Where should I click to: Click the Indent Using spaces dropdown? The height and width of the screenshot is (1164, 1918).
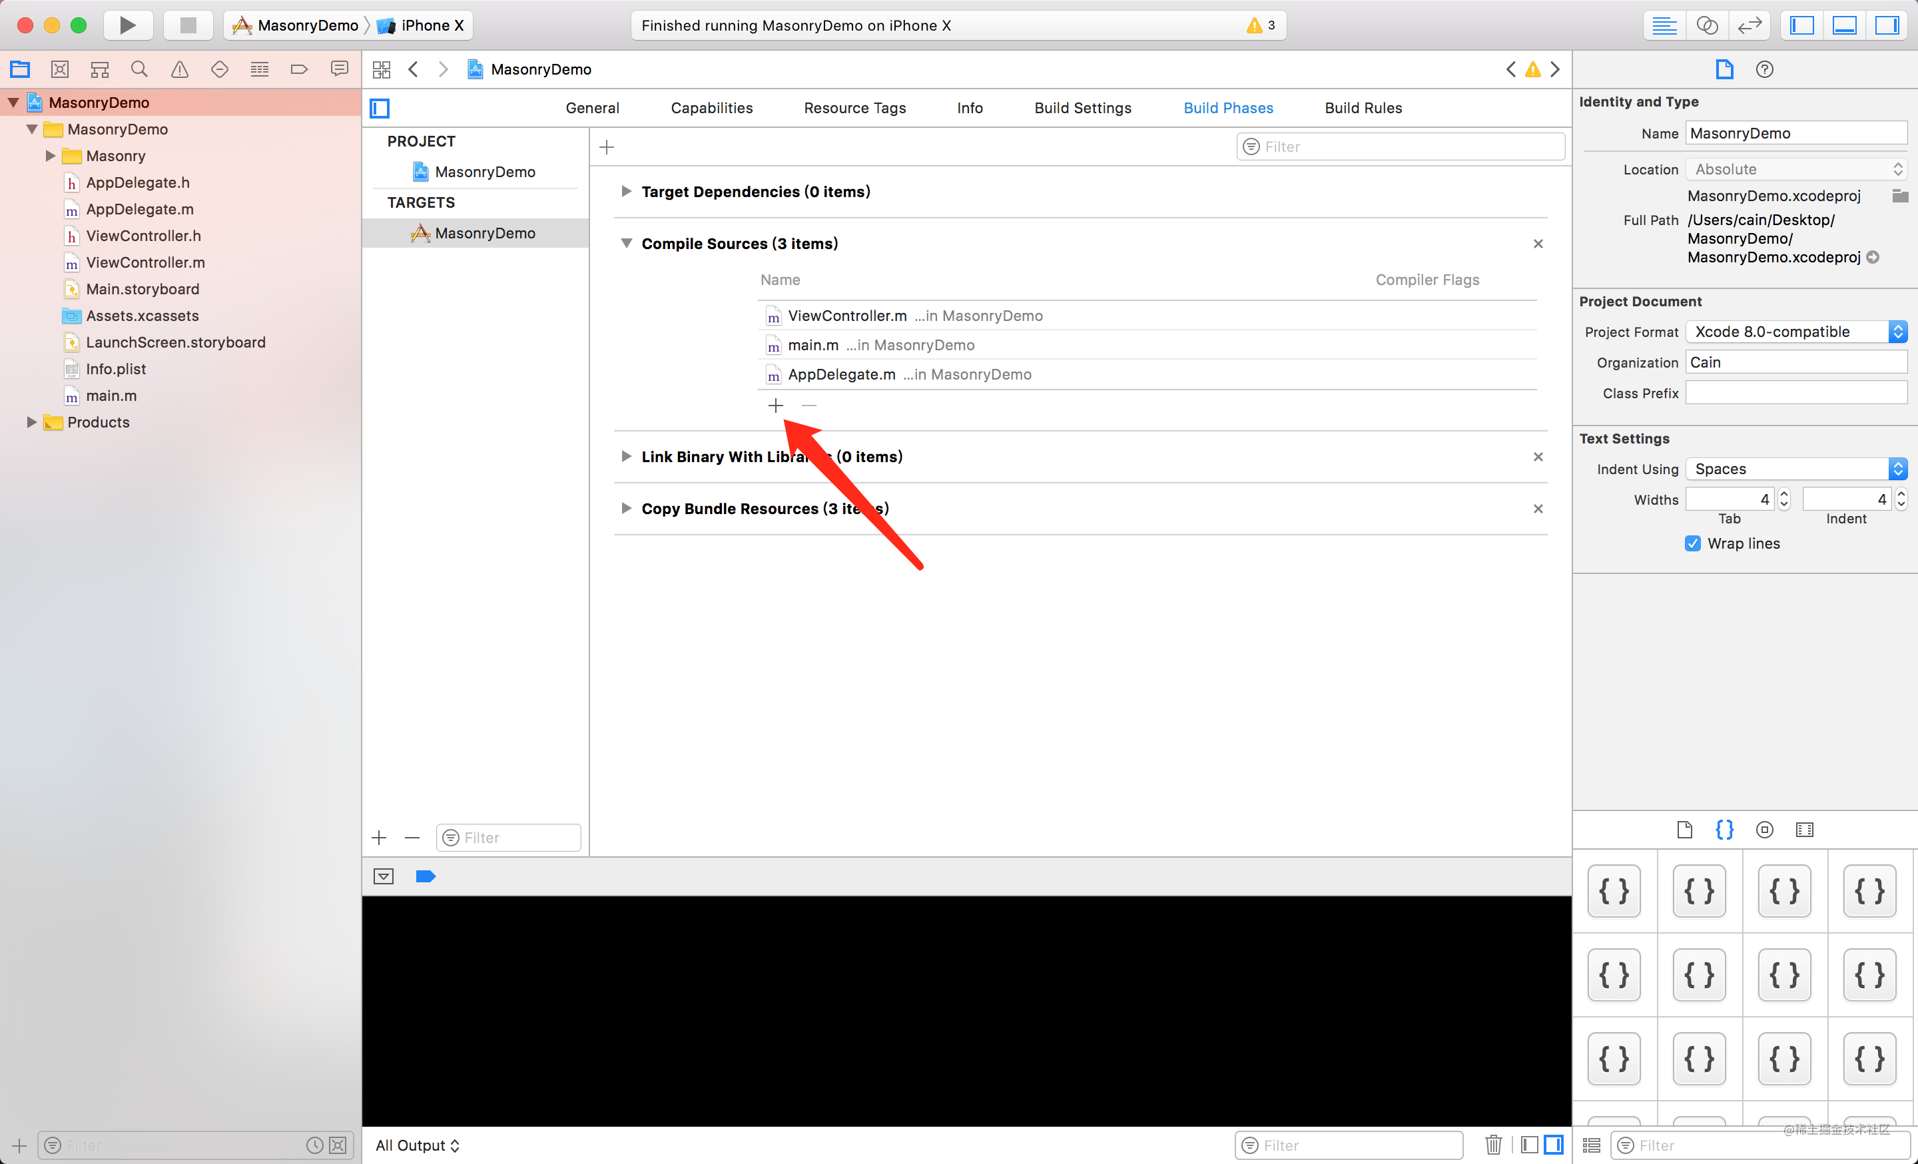click(x=1795, y=468)
